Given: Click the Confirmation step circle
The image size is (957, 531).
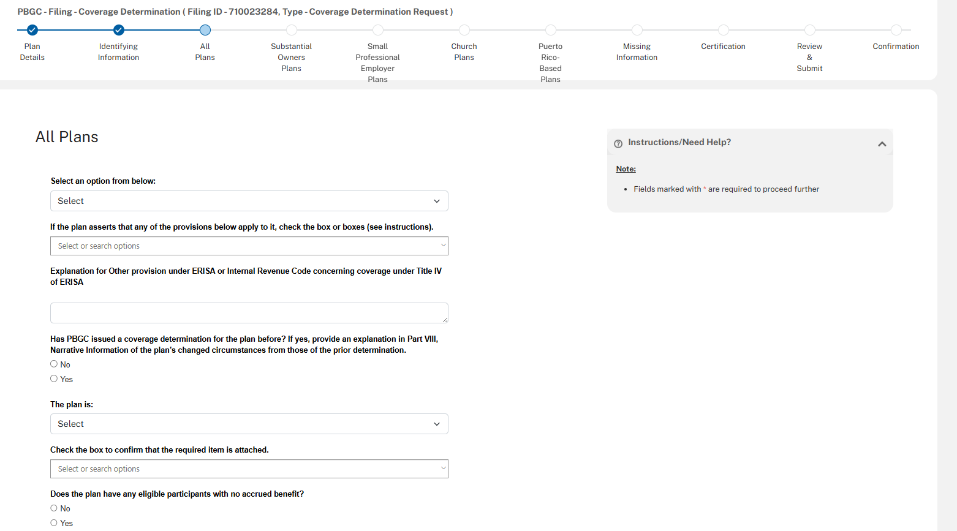Looking at the screenshot, I should 896,30.
